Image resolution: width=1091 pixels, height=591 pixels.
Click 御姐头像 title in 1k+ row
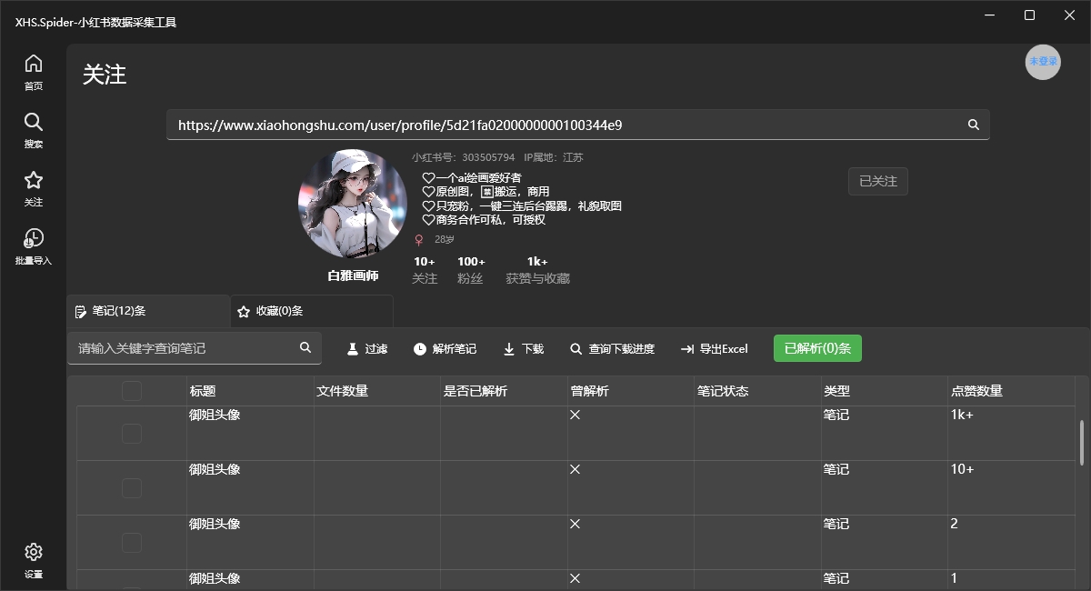[215, 415]
